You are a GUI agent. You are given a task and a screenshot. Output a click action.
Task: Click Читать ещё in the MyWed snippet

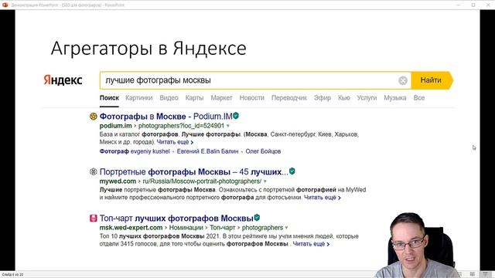coord(323,198)
